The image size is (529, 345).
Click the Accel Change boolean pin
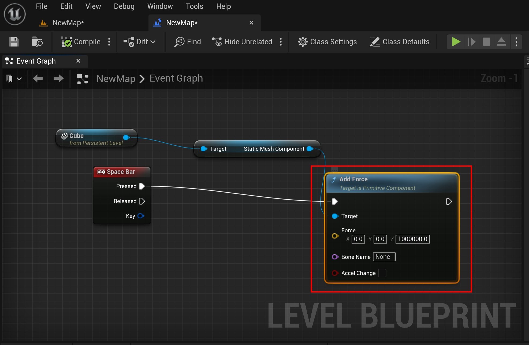tap(335, 273)
